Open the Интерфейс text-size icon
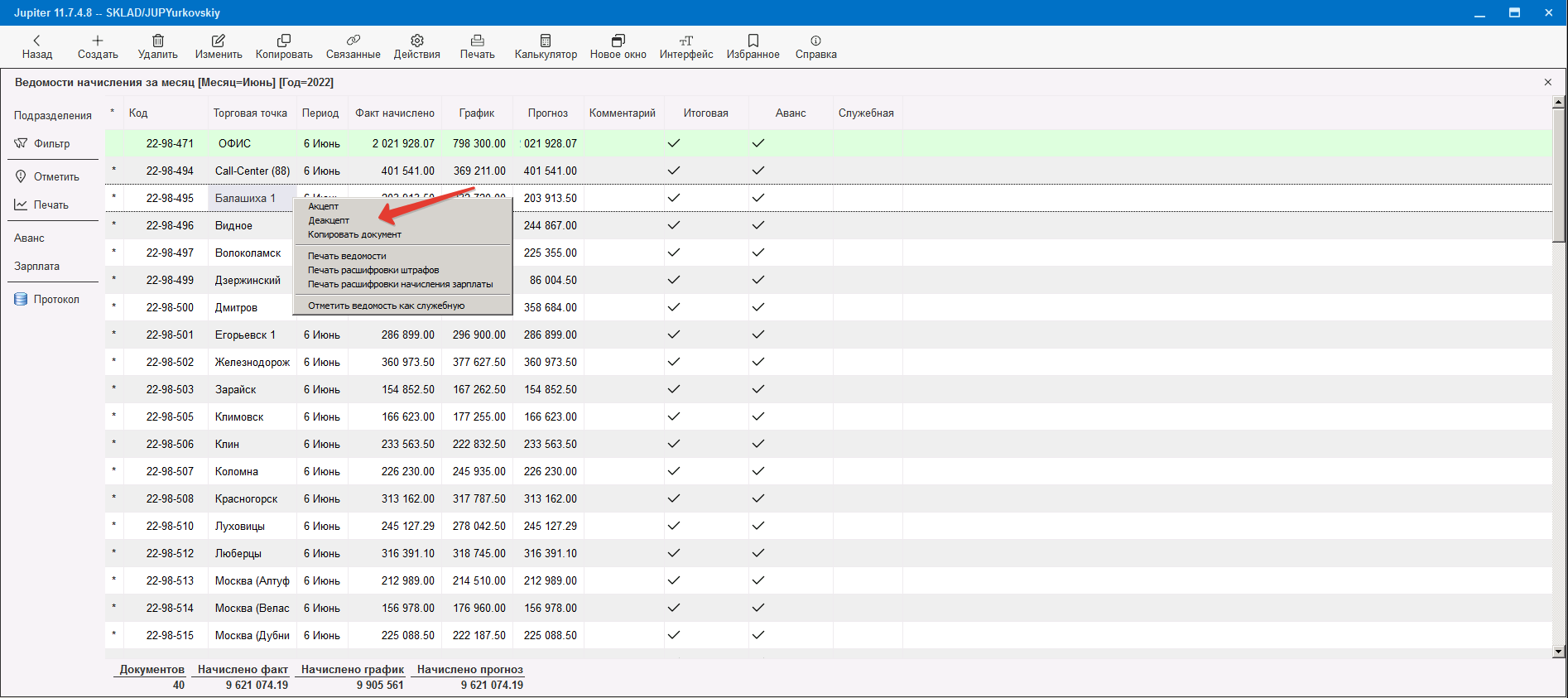Viewport: 1568px width, 698px height. (686, 40)
